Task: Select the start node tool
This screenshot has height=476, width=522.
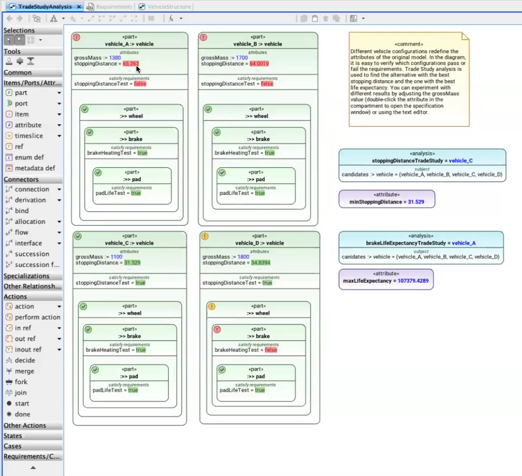Action: (22, 403)
